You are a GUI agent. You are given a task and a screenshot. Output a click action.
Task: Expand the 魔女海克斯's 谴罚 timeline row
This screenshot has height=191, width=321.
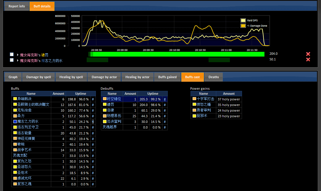[18, 55]
